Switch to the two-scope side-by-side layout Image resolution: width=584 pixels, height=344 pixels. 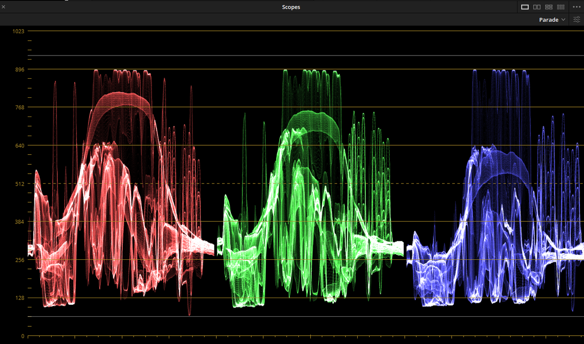coord(537,7)
